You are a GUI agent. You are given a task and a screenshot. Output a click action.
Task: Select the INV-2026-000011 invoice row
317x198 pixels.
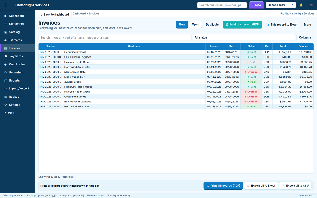click(x=176, y=57)
